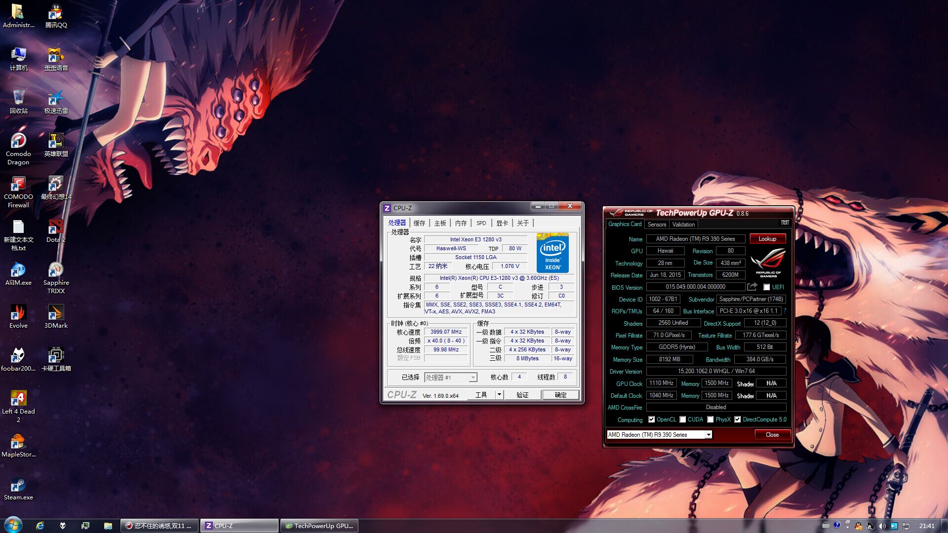Click the BIOS share/export icon
The width and height of the screenshot is (948, 533).
click(x=752, y=287)
